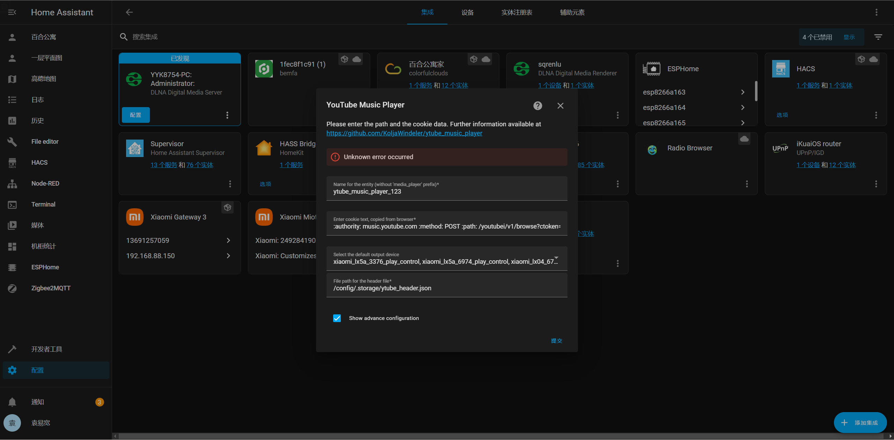Image resolution: width=894 pixels, height=440 pixels.
Task: Submit the dialog via 提交
Action: click(x=556, y=341)
